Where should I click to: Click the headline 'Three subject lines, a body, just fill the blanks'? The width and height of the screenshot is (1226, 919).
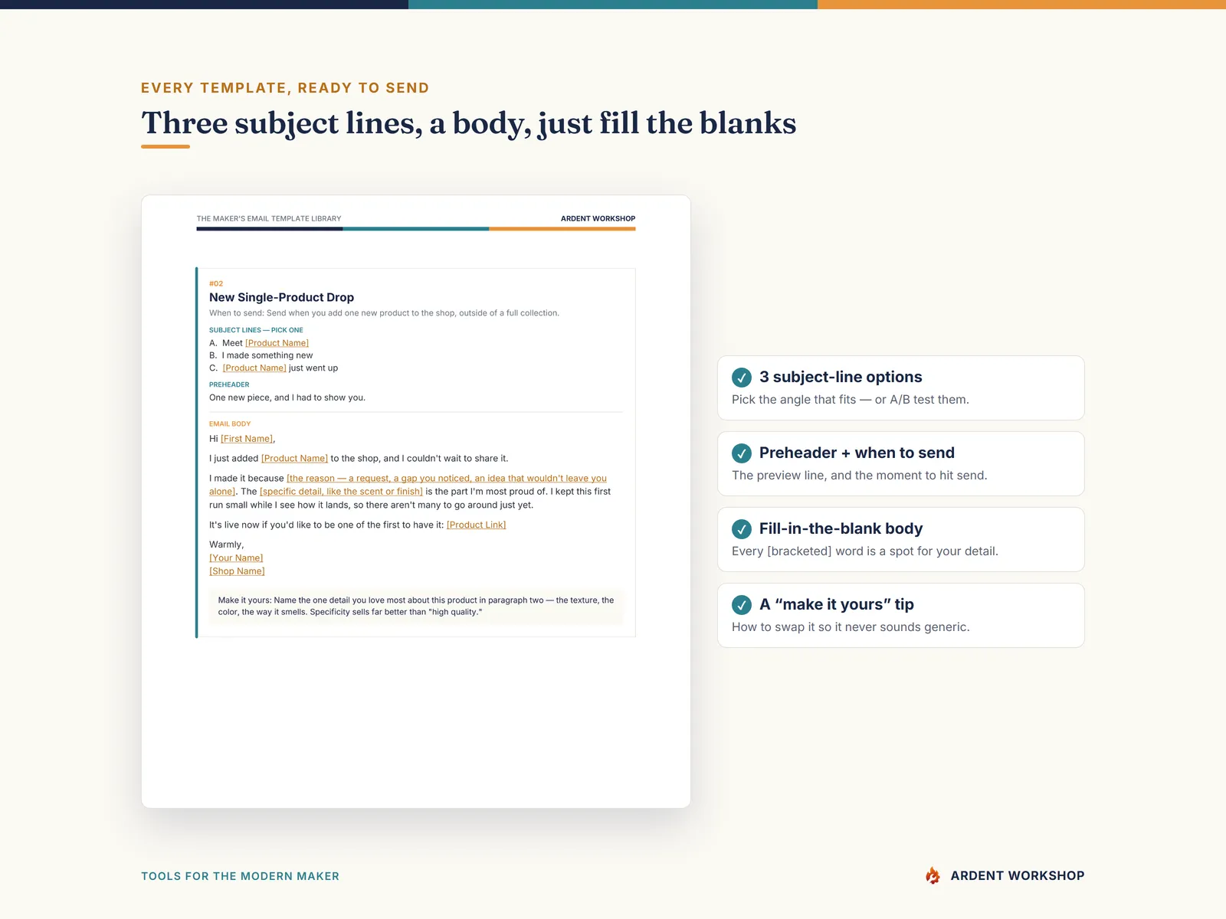469,123
